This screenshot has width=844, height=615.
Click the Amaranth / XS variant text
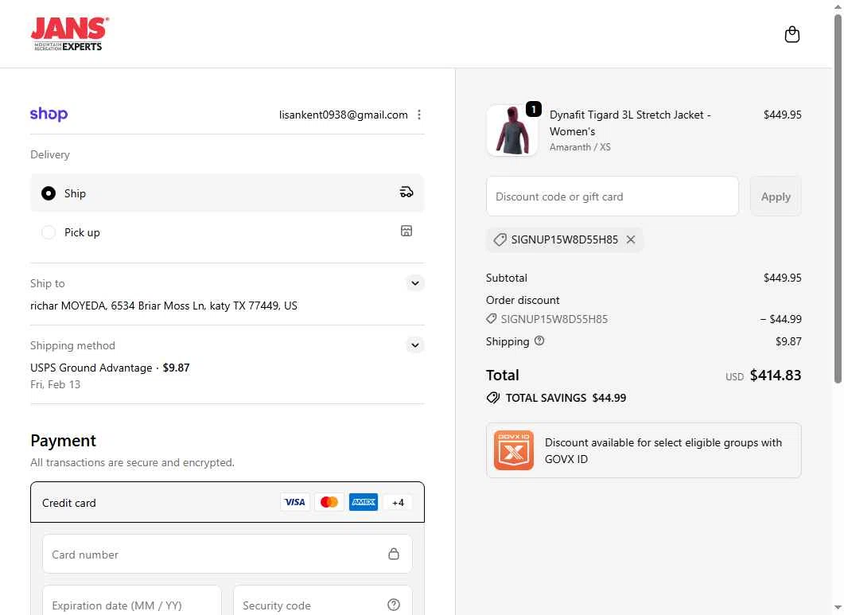(580, 147)
